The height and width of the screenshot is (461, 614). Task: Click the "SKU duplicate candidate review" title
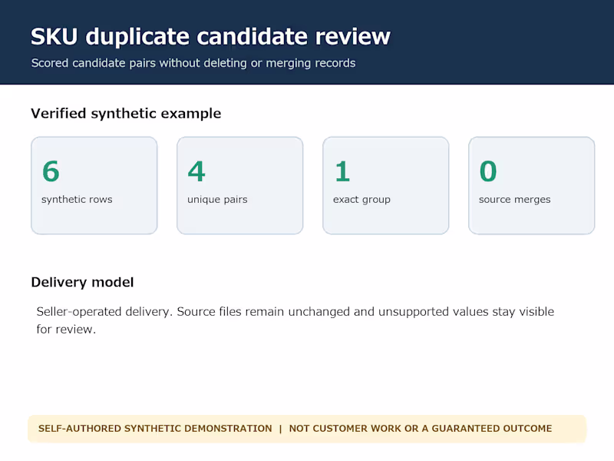tap(210, 37)
